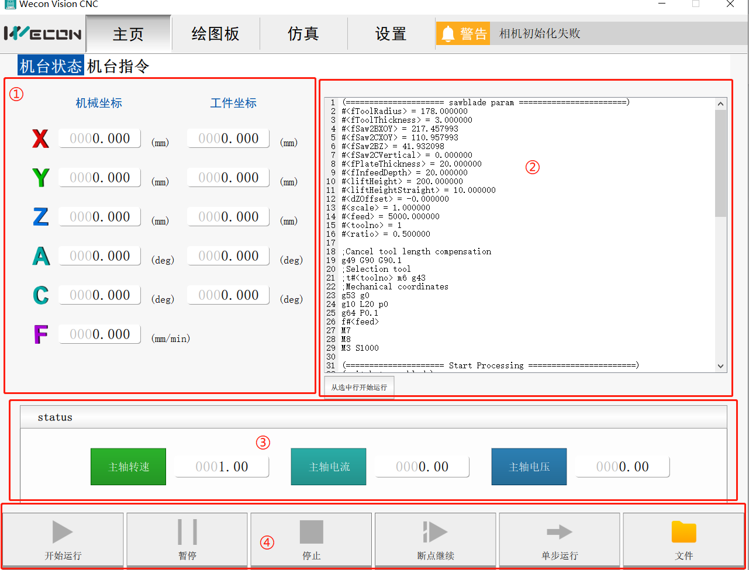Click the blue 主轴电压 spindle voltage button

529,467
